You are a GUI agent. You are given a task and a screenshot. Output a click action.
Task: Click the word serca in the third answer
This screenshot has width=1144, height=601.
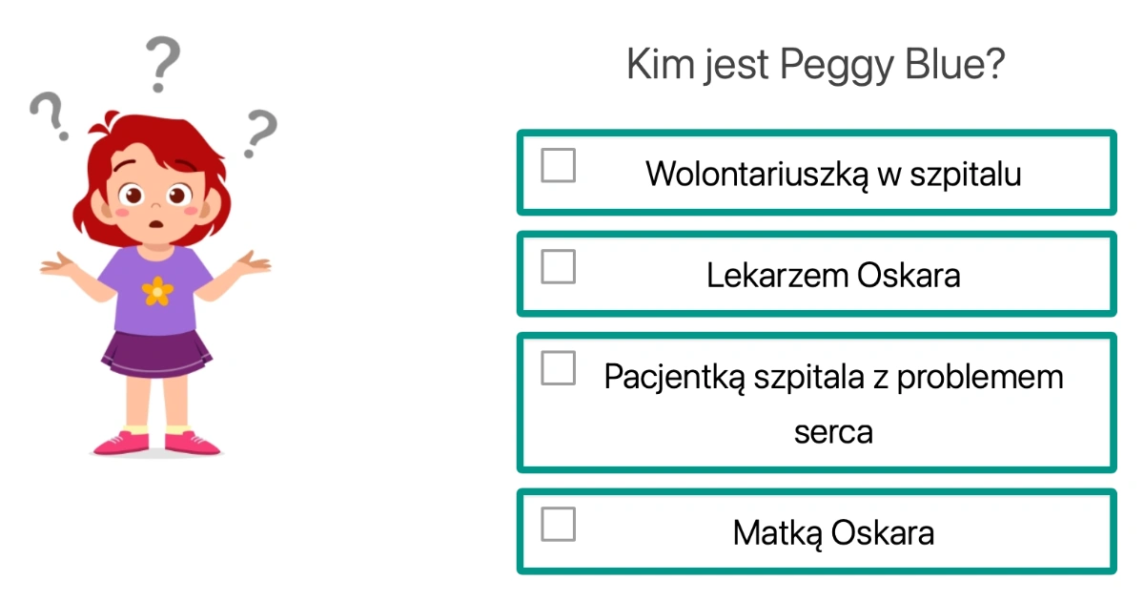832,431
